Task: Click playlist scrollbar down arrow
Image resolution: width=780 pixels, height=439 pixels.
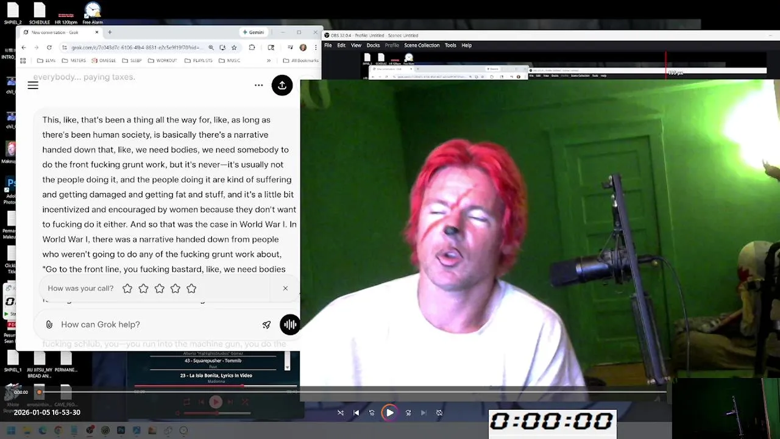Action: pos(288,368)
